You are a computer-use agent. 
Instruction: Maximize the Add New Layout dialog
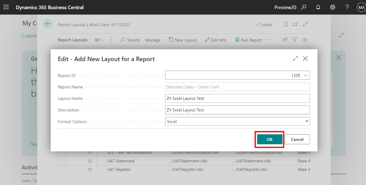pyautogui.click(x=296, y=58)
